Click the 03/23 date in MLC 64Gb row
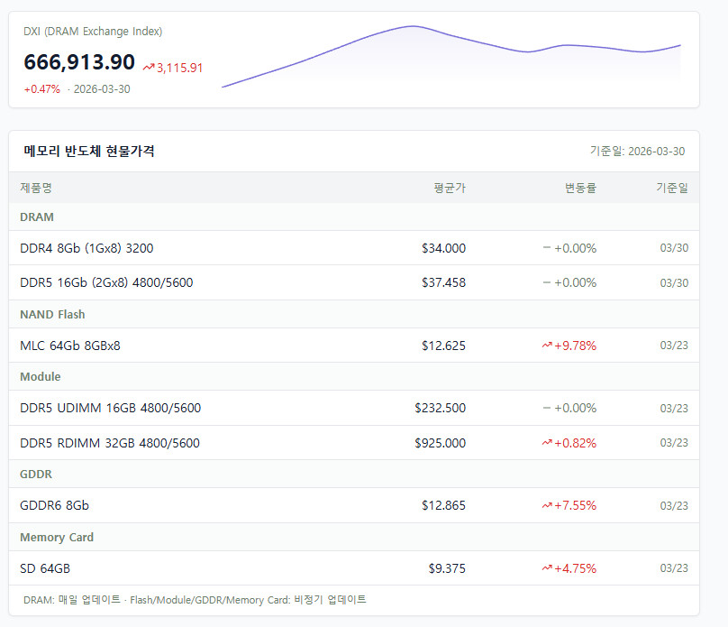This screenshot has height=627, width=728. click(674, 346)
